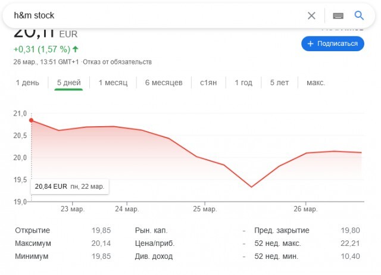This screenshot has height=275, width=381.
Task: Click the Подписаться follow button
Action: 332,43
